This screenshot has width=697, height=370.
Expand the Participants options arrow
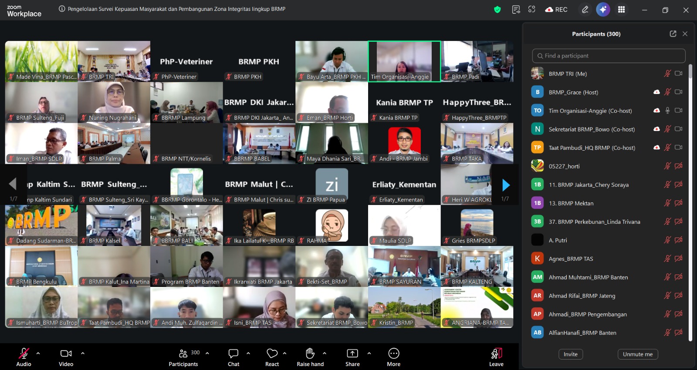pos(207,353)
